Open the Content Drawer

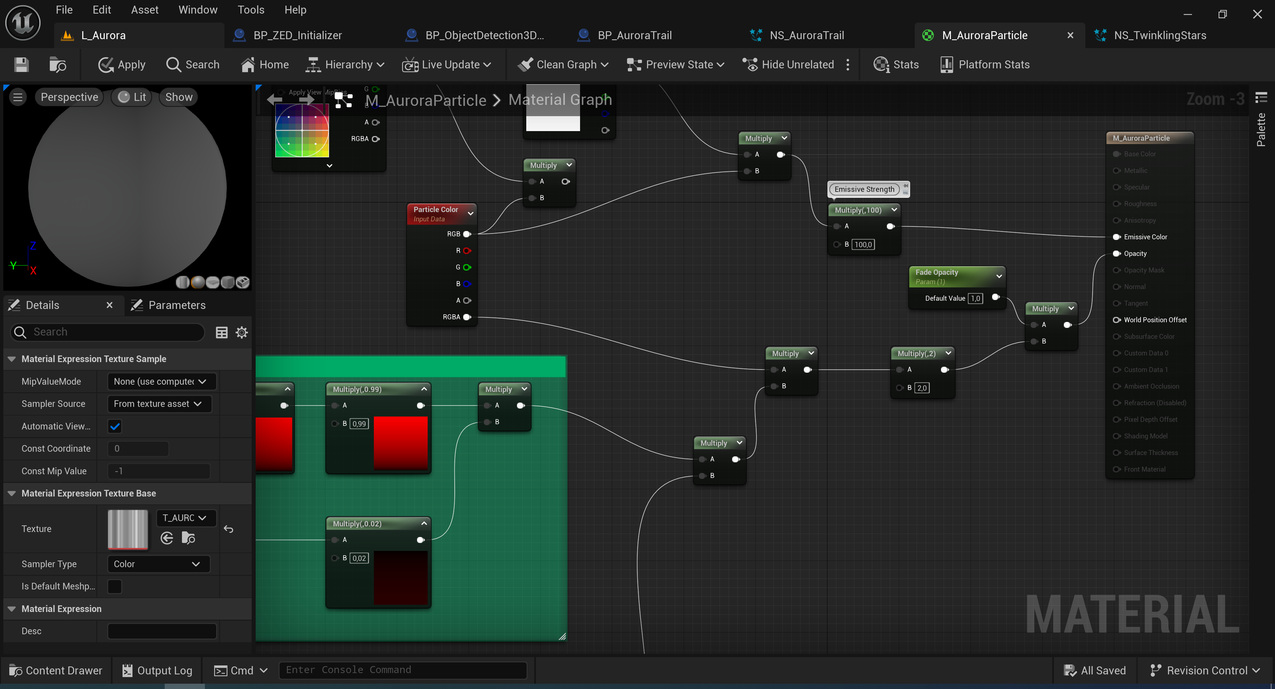coord(55,671)
